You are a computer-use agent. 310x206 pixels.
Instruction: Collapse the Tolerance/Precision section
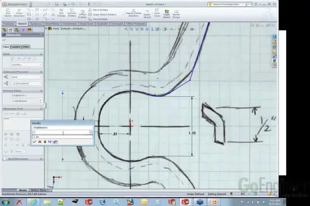tap(41, 72)
